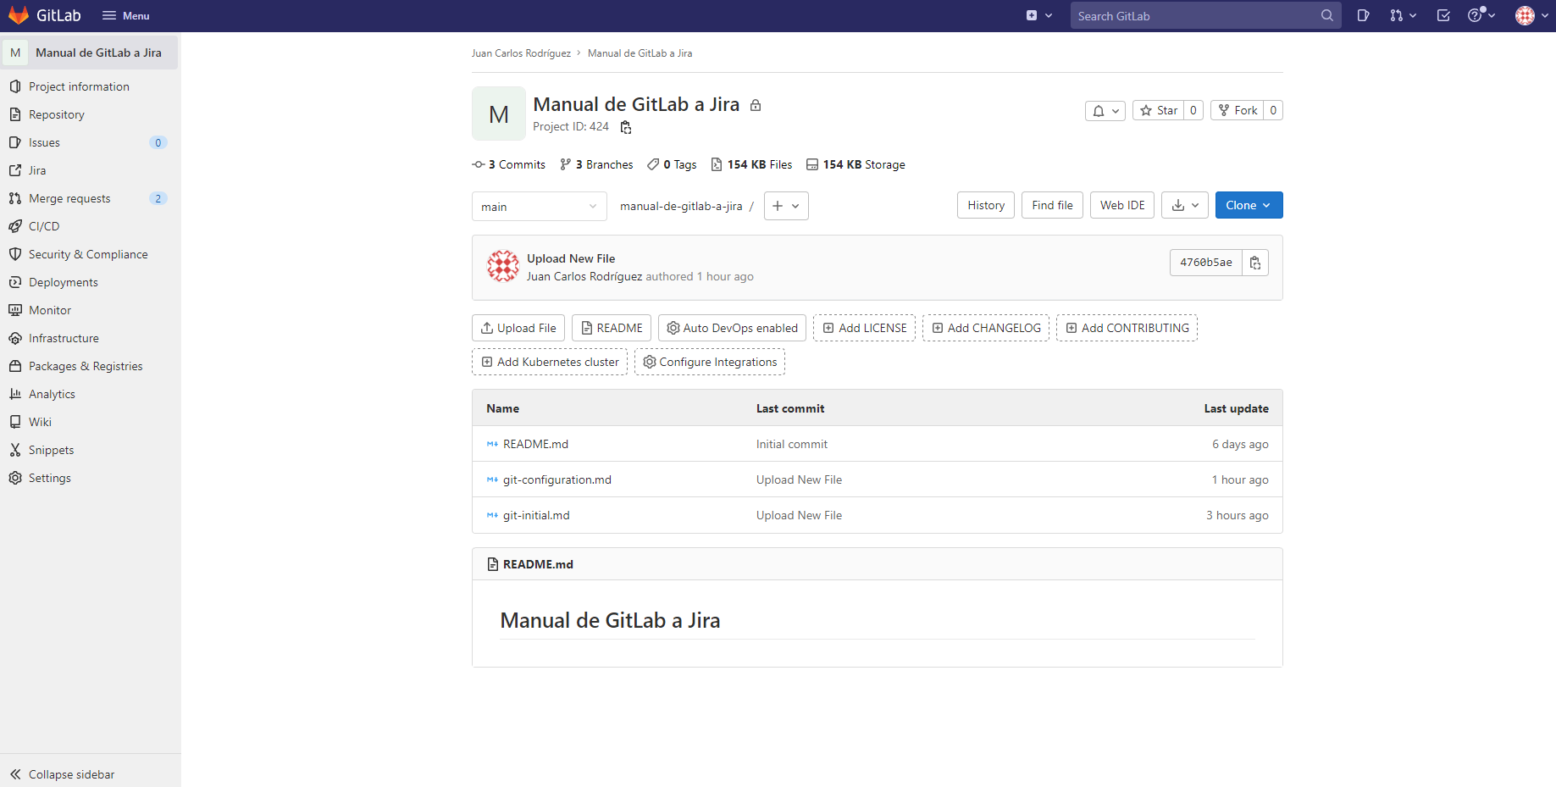Image resolution: width=1556 pixels, height=787 pixels.
Task: Click the README button
Action: 612,328
